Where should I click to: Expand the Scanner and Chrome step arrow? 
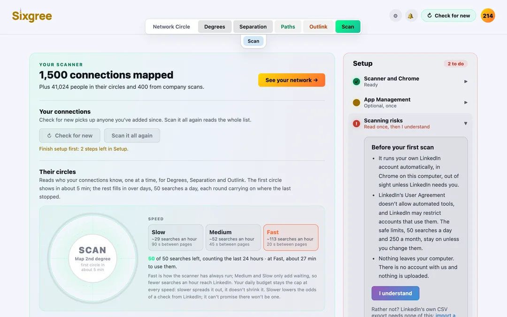pos(466,82)
